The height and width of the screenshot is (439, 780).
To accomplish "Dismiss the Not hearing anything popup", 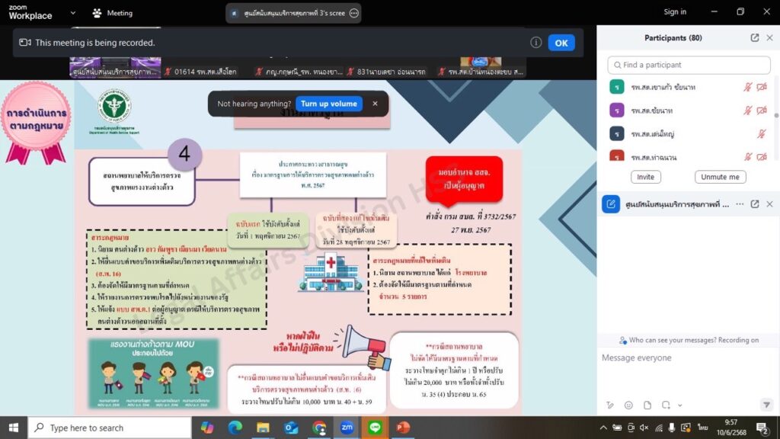I will click(x=375, y=104).
